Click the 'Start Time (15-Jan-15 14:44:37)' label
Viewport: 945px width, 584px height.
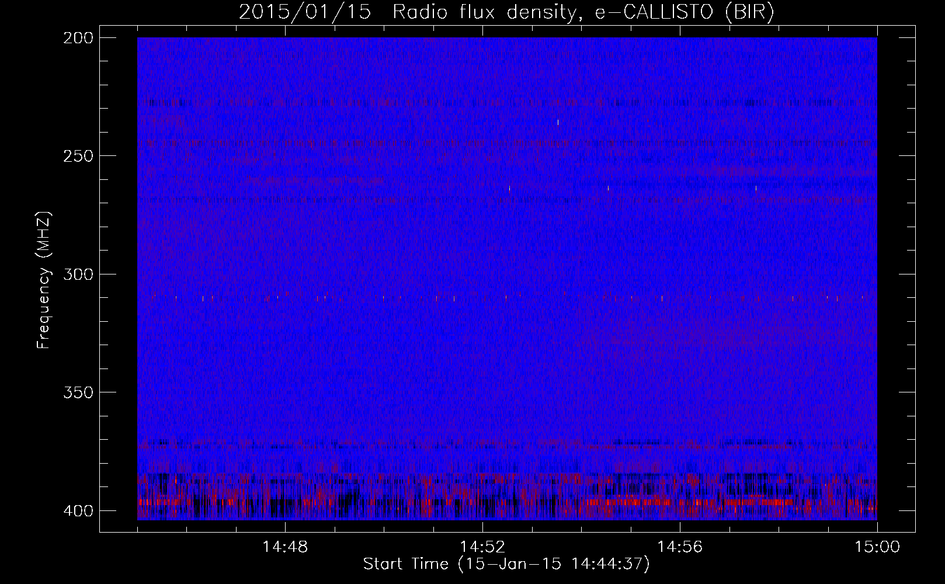pos(506,564)
